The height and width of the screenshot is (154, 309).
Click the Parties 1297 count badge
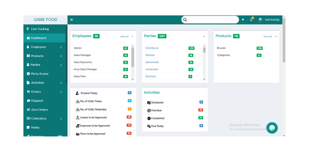coord(162,36)
